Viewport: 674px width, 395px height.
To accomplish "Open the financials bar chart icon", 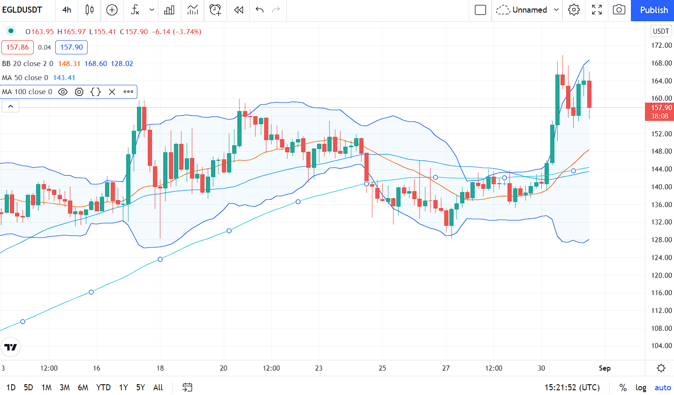I will click(x=169, y=10).
